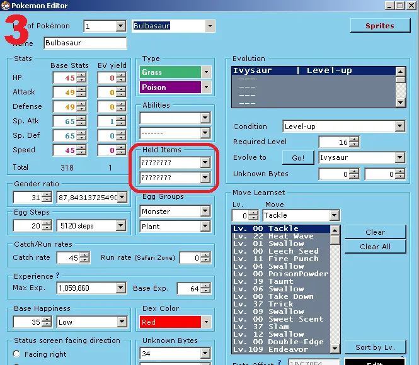The image size is (419, 365).
Task: Open the Pokémon number dropdown
Action: [x=121, y=26]
